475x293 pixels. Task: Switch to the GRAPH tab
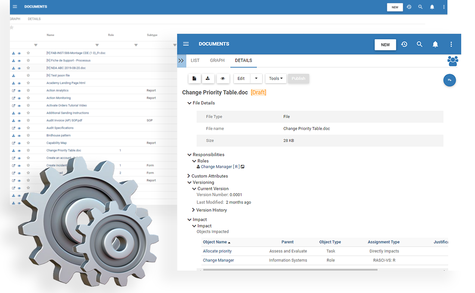(217, 61)
